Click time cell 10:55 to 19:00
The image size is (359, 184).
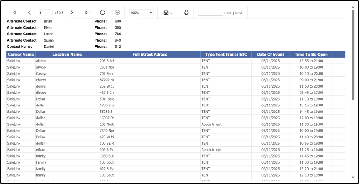click(311, 143)
